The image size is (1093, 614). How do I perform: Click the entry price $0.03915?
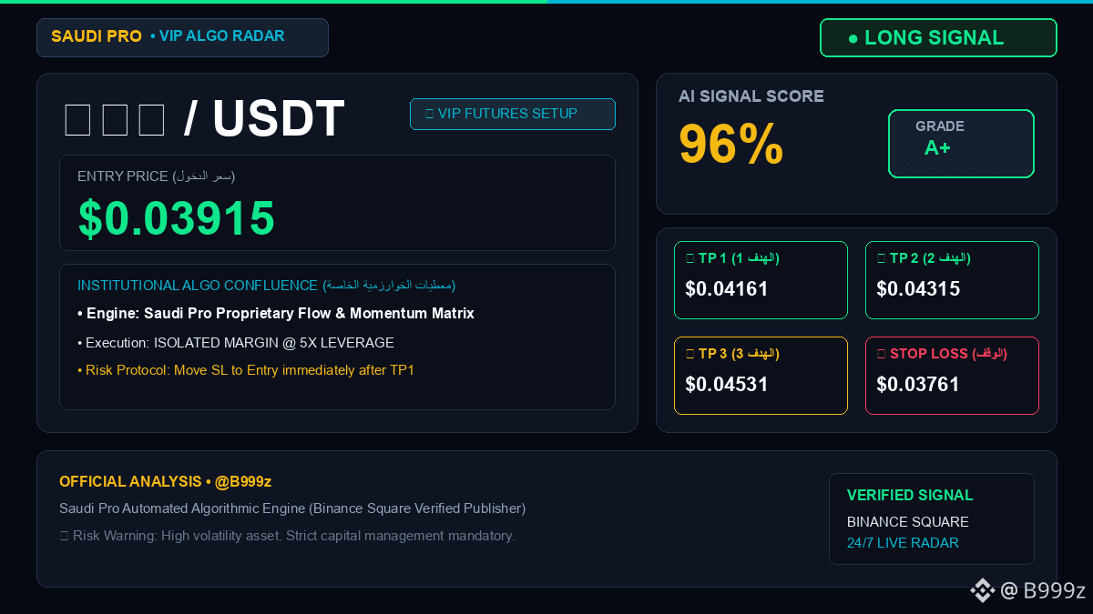[177, 218]
